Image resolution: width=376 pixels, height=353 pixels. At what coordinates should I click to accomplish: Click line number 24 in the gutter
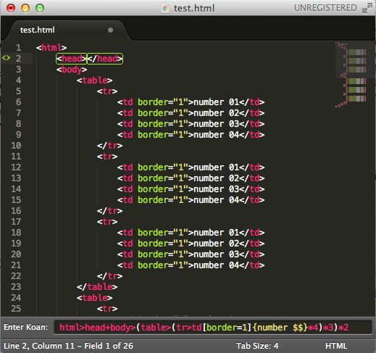click(16, 298)
